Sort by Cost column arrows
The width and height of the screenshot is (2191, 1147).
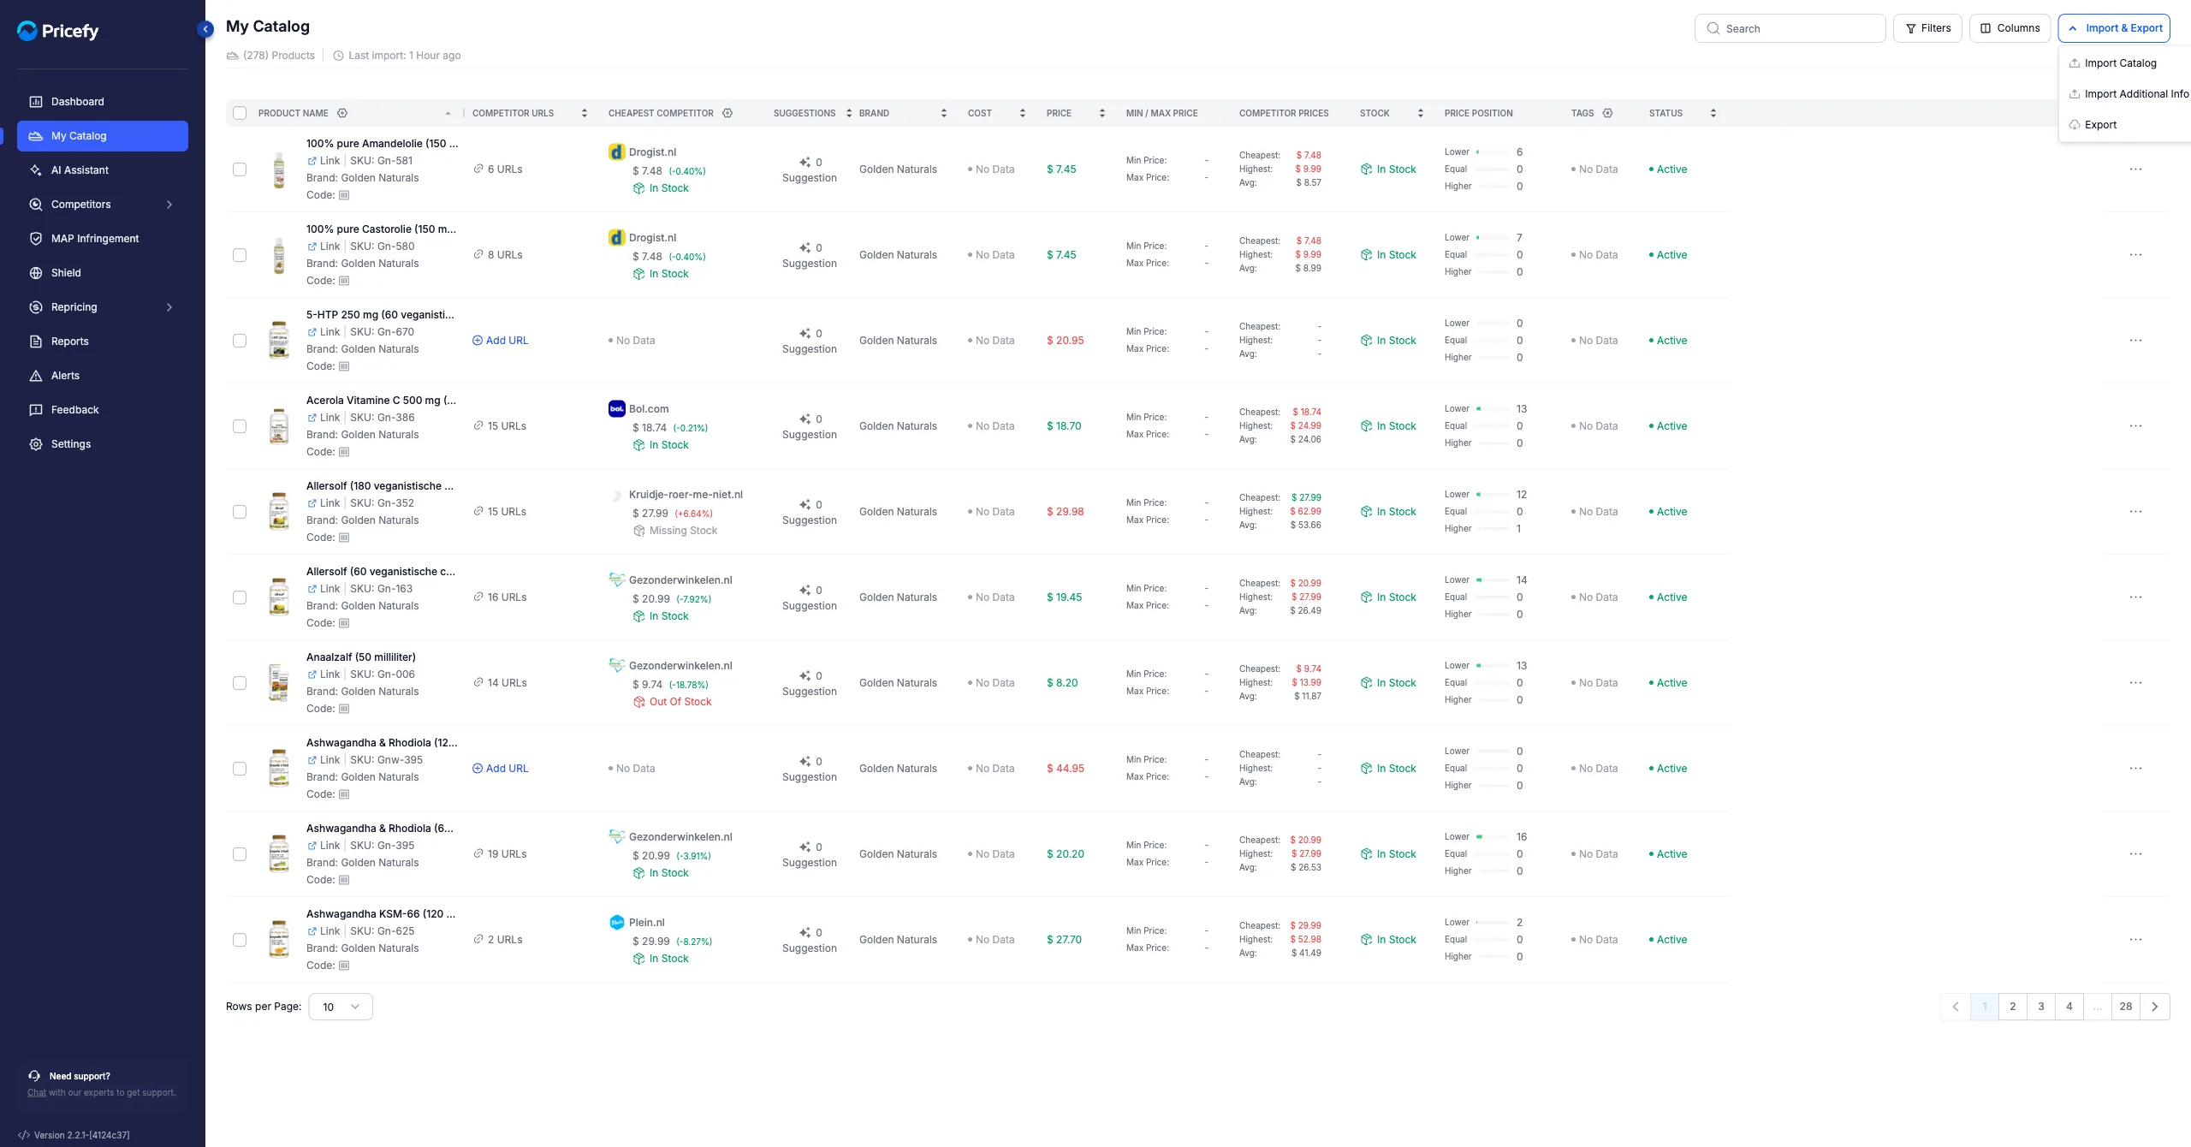click(1023, 113)
